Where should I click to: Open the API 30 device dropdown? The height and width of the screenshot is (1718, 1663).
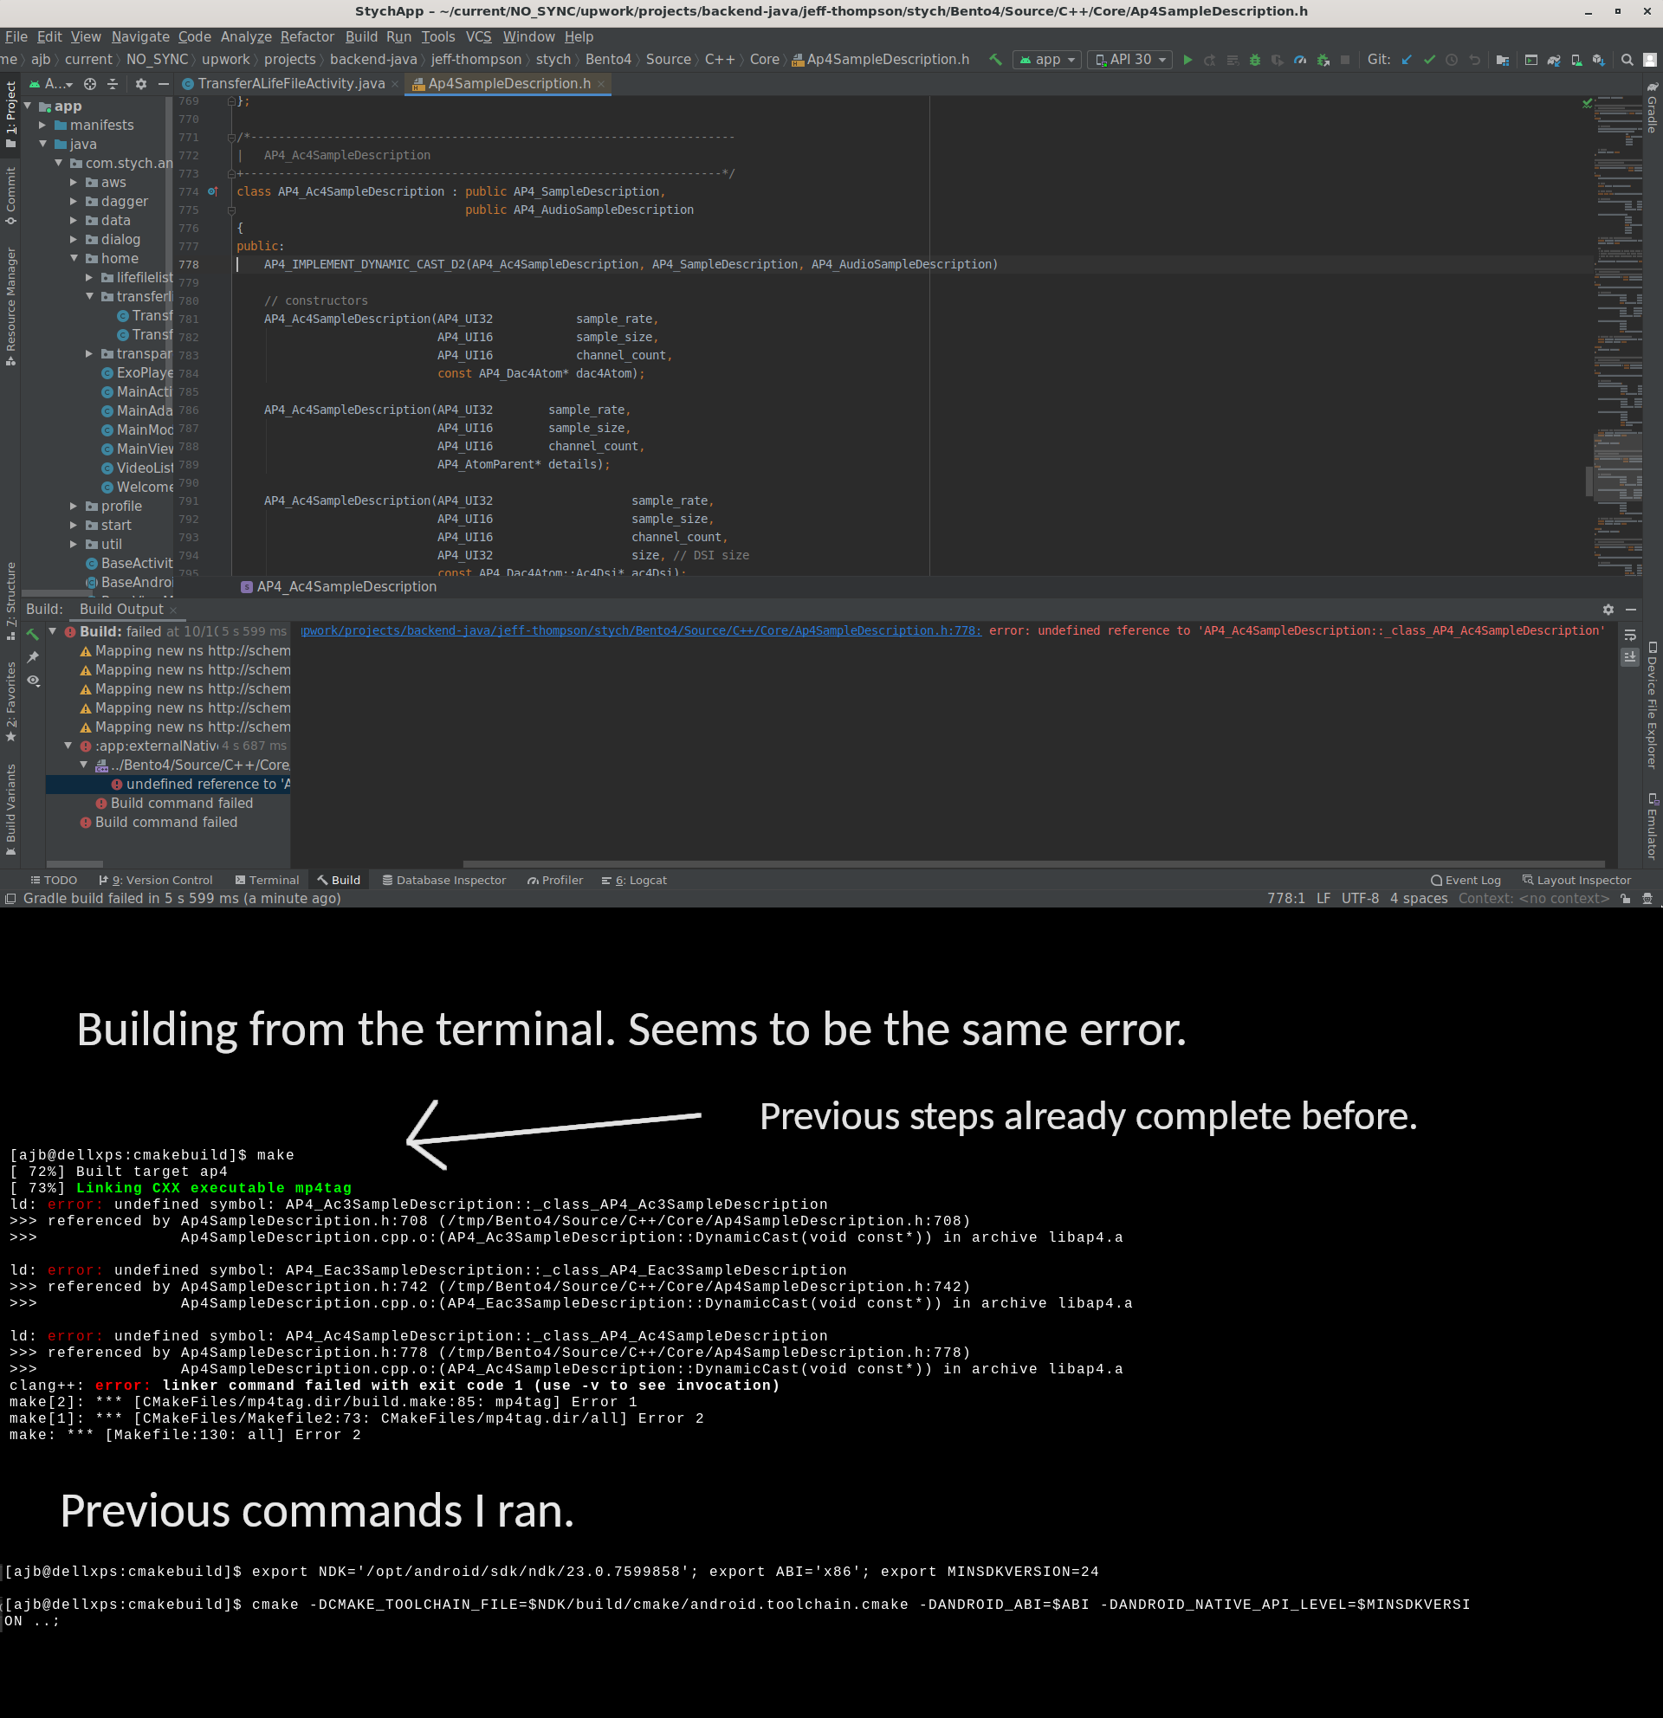point(1129,60)
